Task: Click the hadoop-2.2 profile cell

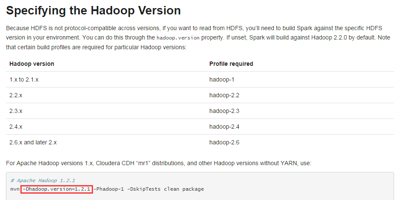Action: point(224,95)
